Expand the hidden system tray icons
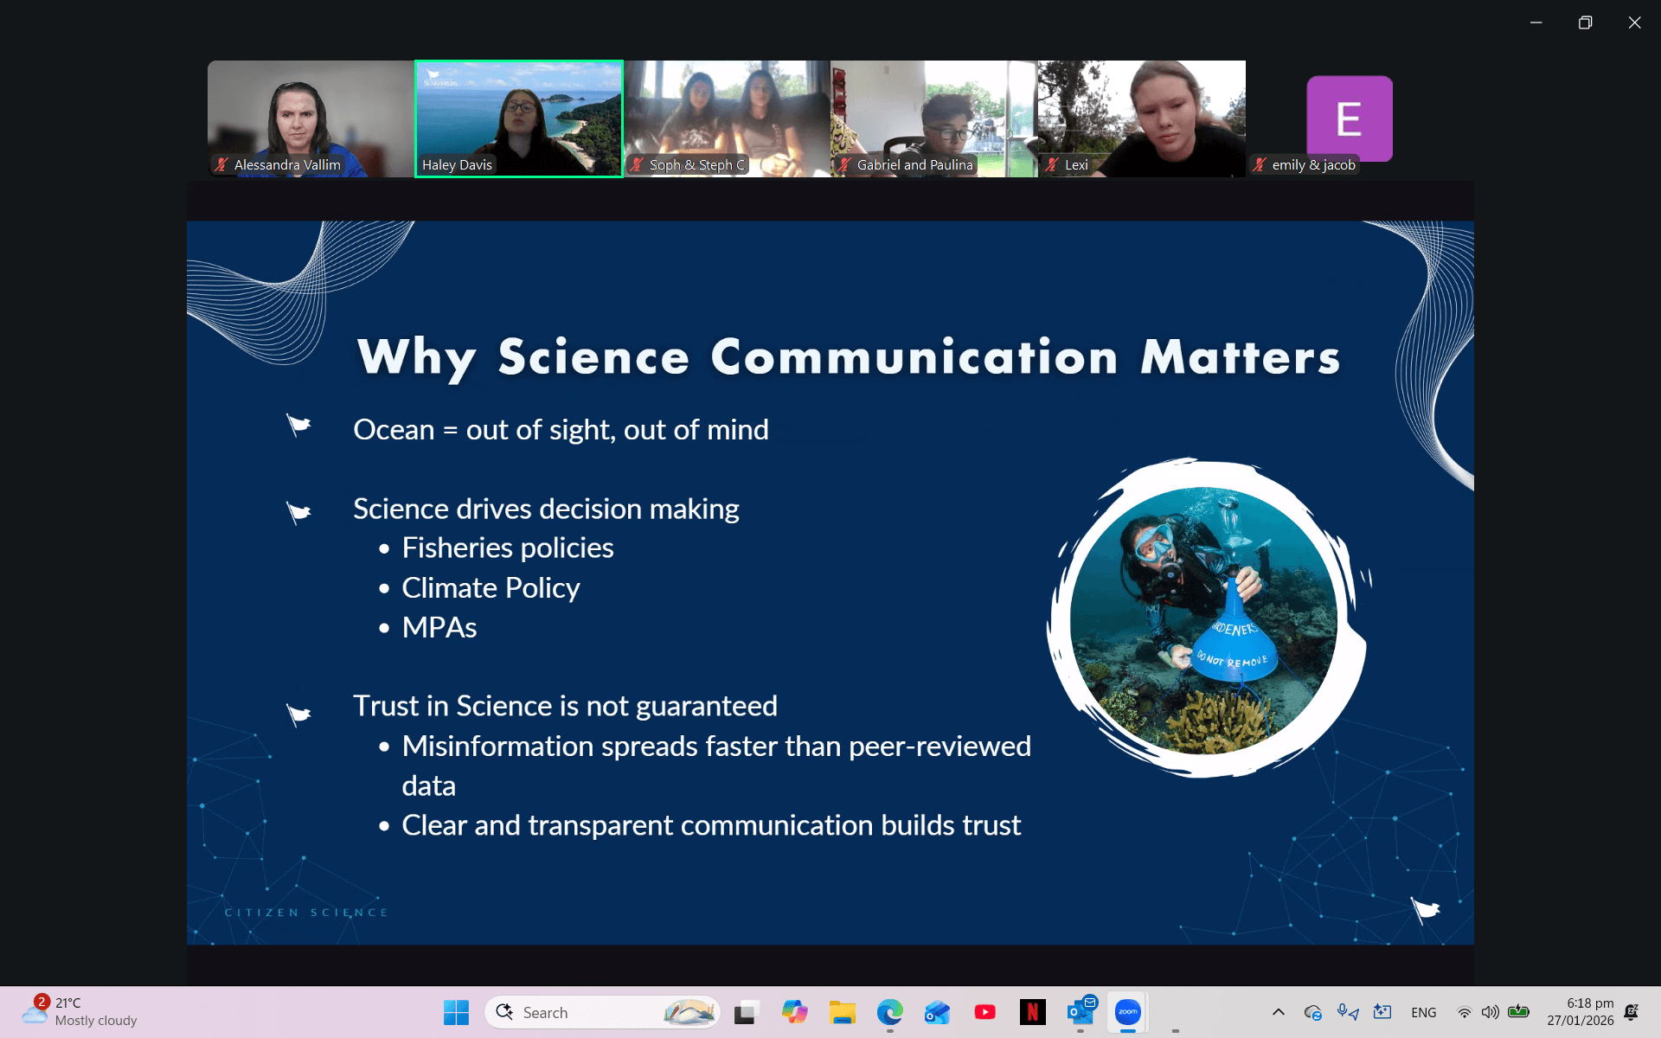The height and width of the screenshot is (1038, 1661). coord(1278,1012)
